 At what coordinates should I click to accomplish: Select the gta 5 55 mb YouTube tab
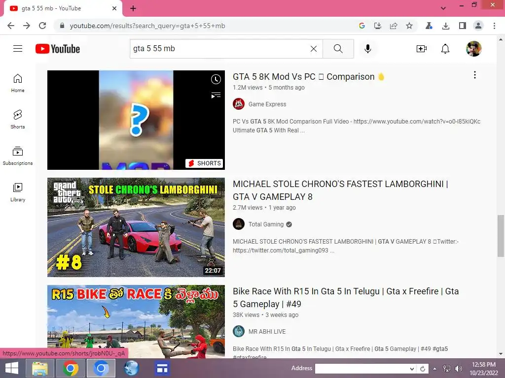pyautogui.click(x=63, y=9)
